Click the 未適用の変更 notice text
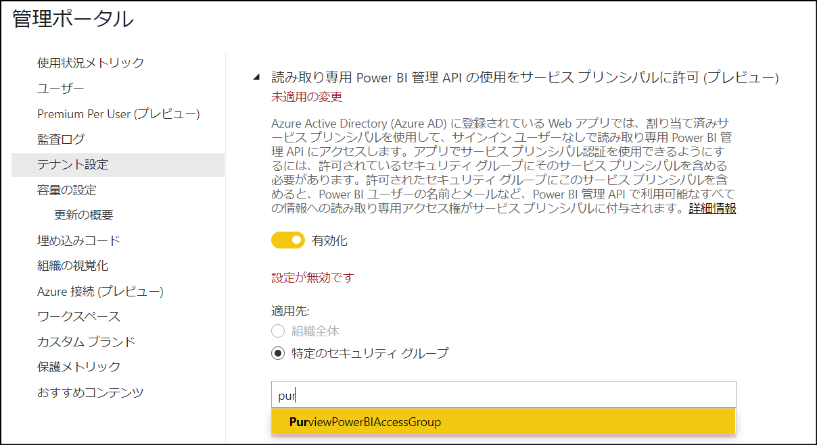The image size is (817, 445). (306, 97)
